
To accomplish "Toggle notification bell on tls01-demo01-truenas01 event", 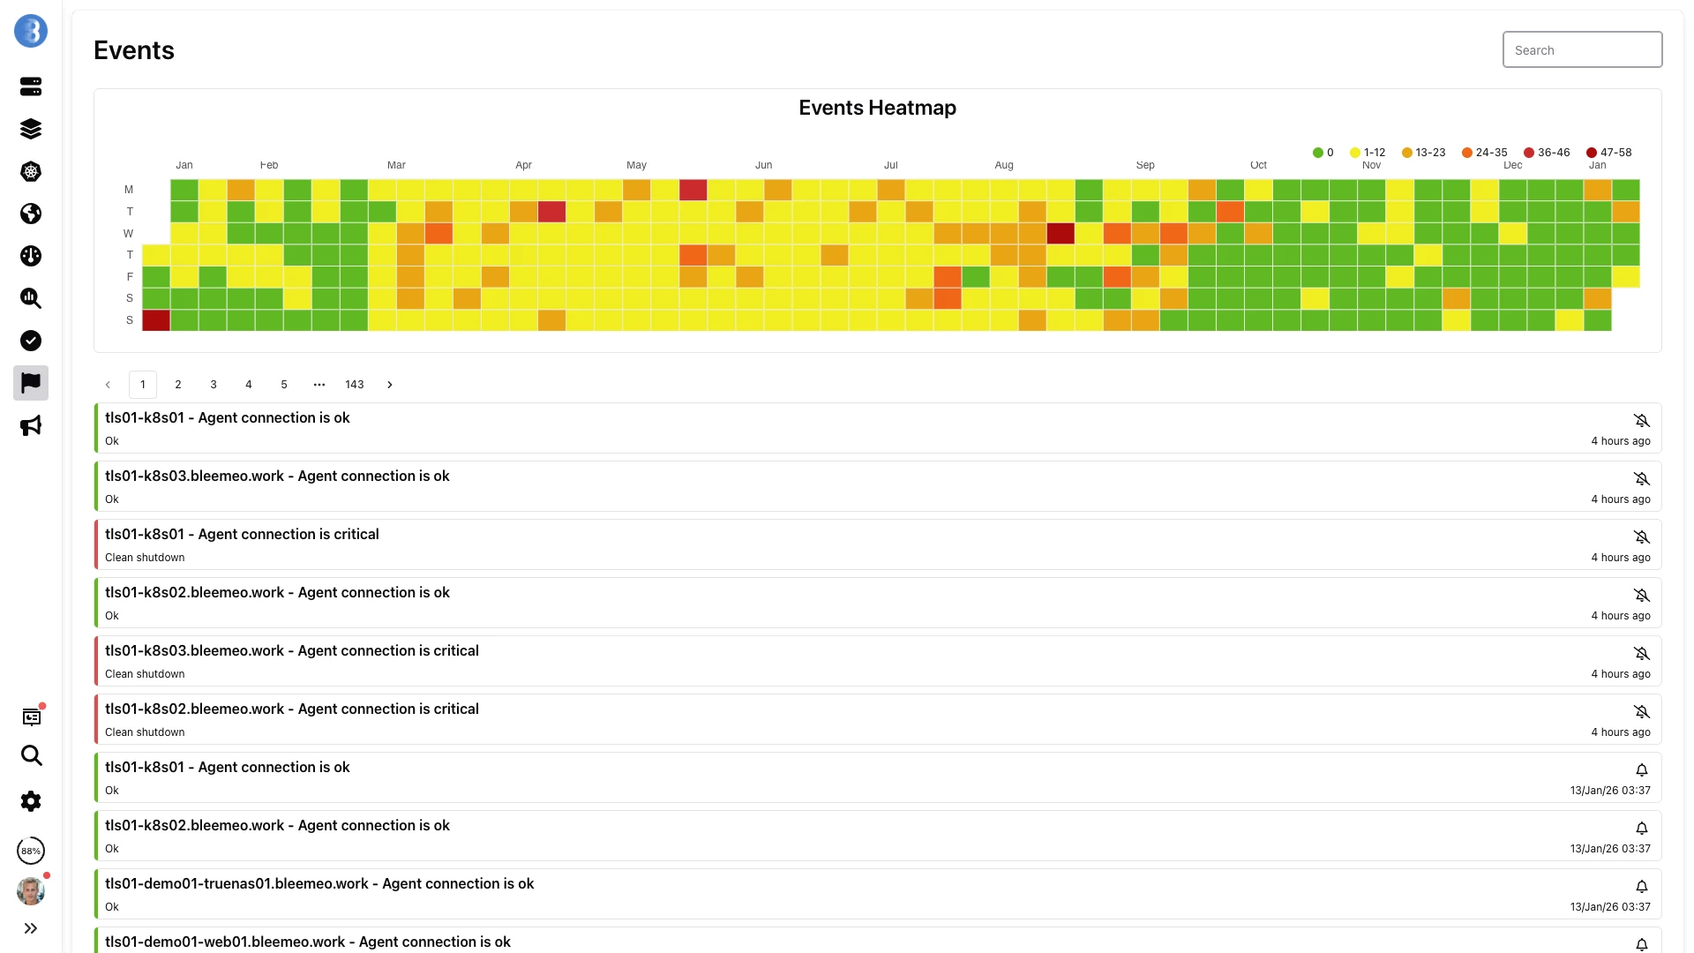I will pyautogui.click(x=1642, y=887).
